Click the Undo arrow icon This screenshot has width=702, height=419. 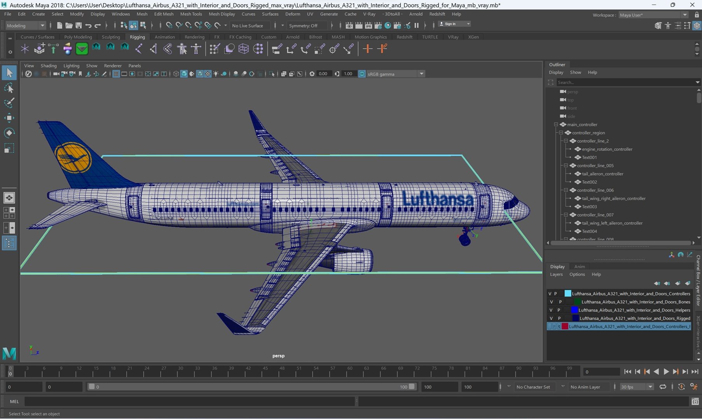click(88, 26)
